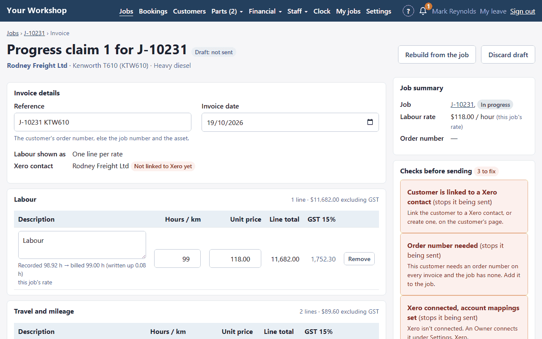This screenshot has height=339, width=542.
Task: Click the 'Order number needed' check heading
Action: (442, 245)
